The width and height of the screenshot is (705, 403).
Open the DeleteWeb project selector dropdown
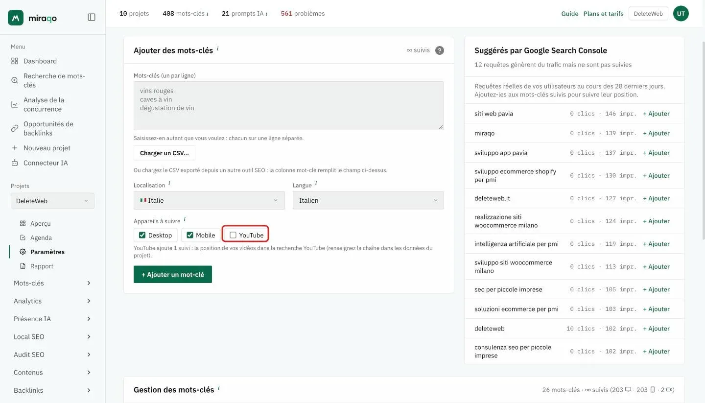[x=52, y=201]
